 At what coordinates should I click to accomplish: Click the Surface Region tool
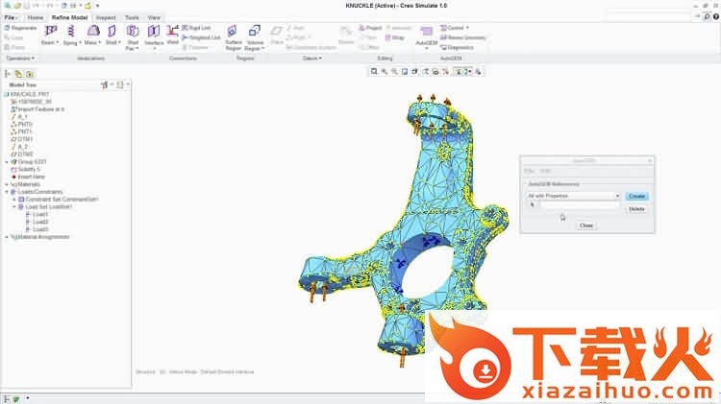coord(233,36)
